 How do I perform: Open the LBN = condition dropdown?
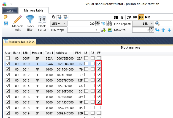click(58, 24)
